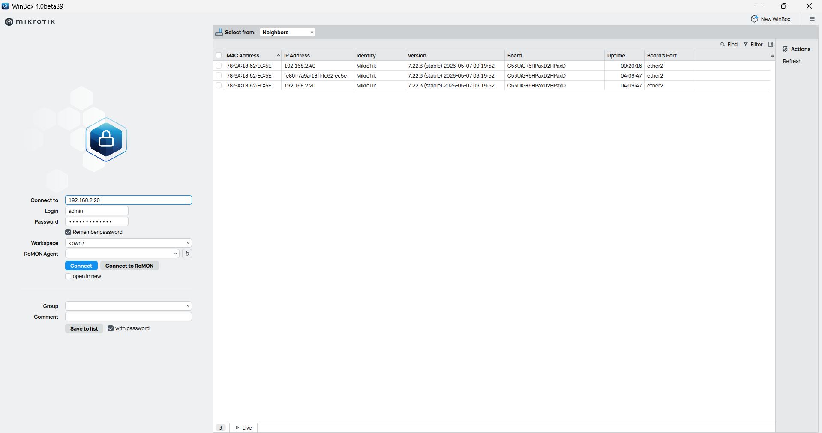
Task: Sort by the IP Address column header
Action: tap(318, 55)
